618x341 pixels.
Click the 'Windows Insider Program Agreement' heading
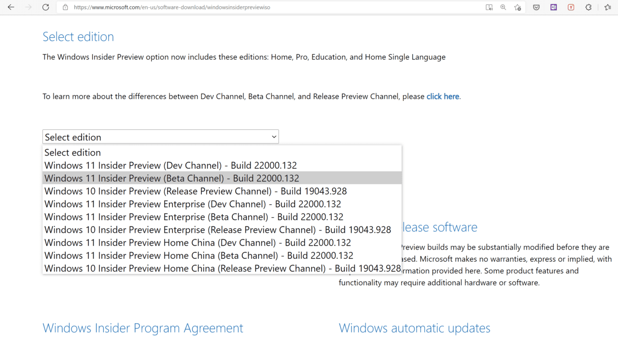[143, 328]
